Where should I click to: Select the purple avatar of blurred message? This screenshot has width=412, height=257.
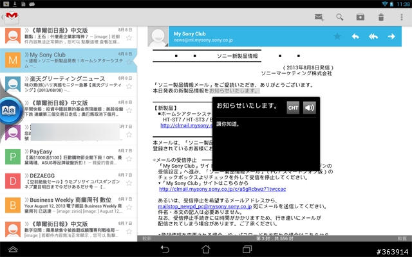(x=13, y=133)
